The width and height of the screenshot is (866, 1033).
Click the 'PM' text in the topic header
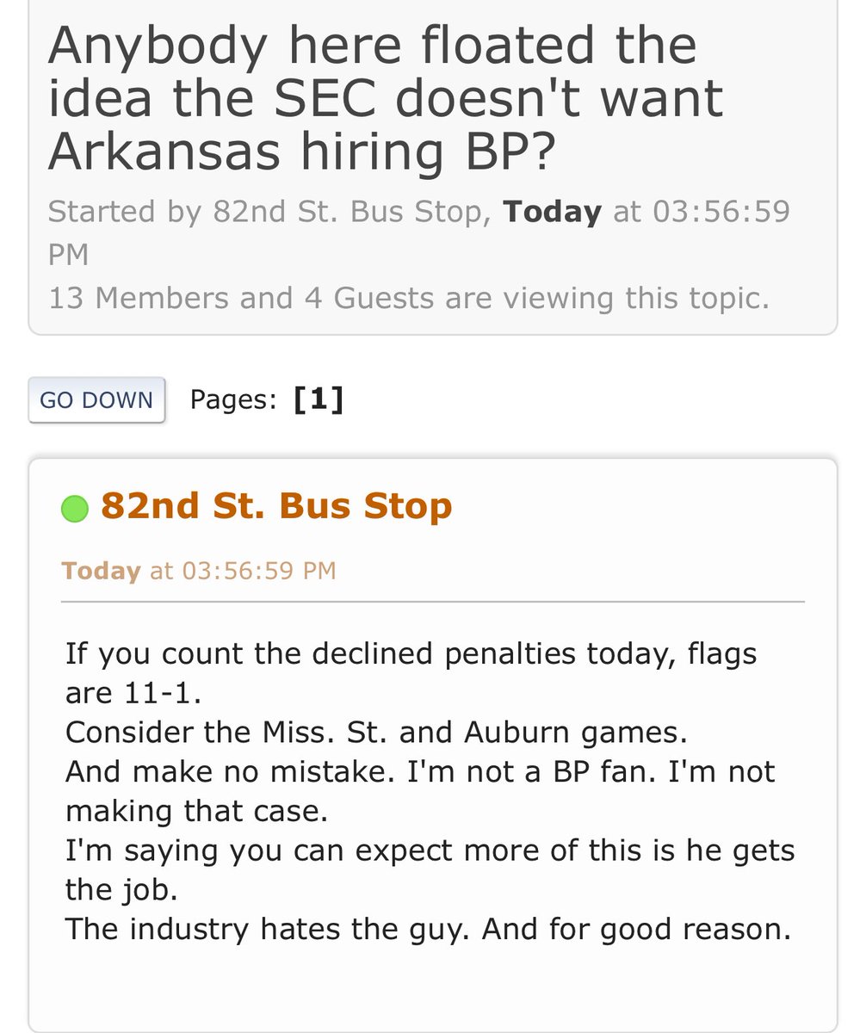68,255
